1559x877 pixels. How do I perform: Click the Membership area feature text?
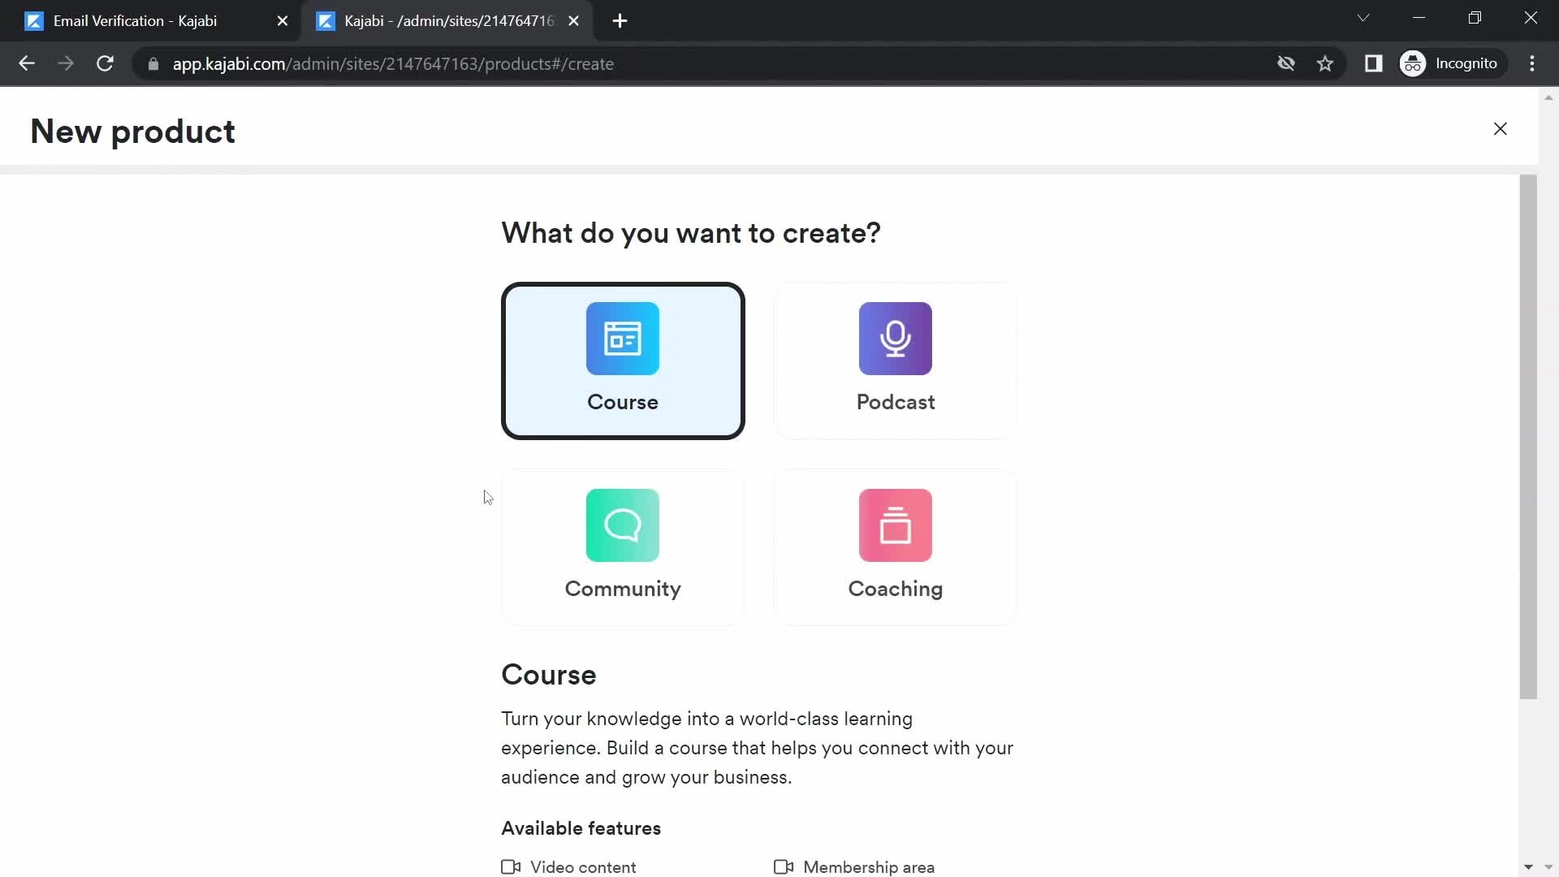(869, 867)
